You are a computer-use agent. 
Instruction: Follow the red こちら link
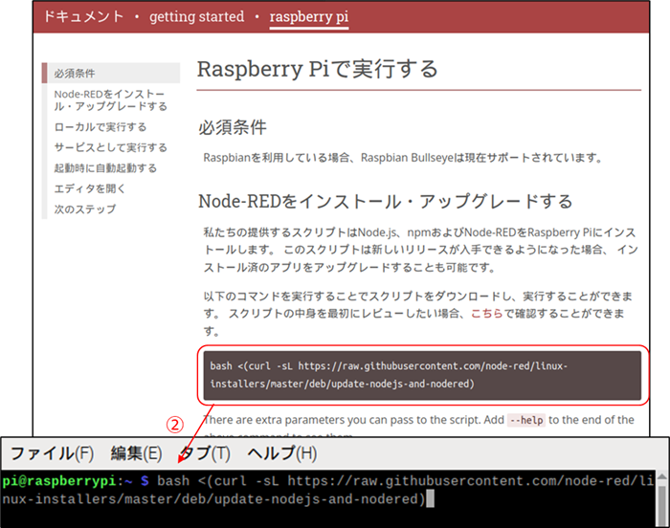coord(489,314)
